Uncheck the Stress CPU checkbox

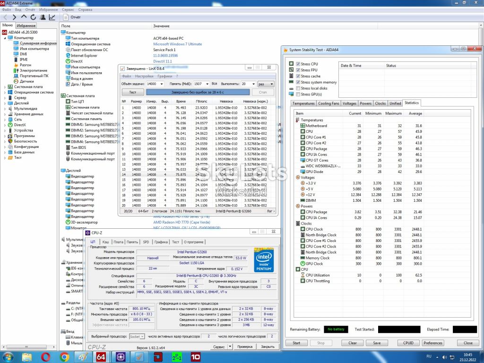point(298,64)
